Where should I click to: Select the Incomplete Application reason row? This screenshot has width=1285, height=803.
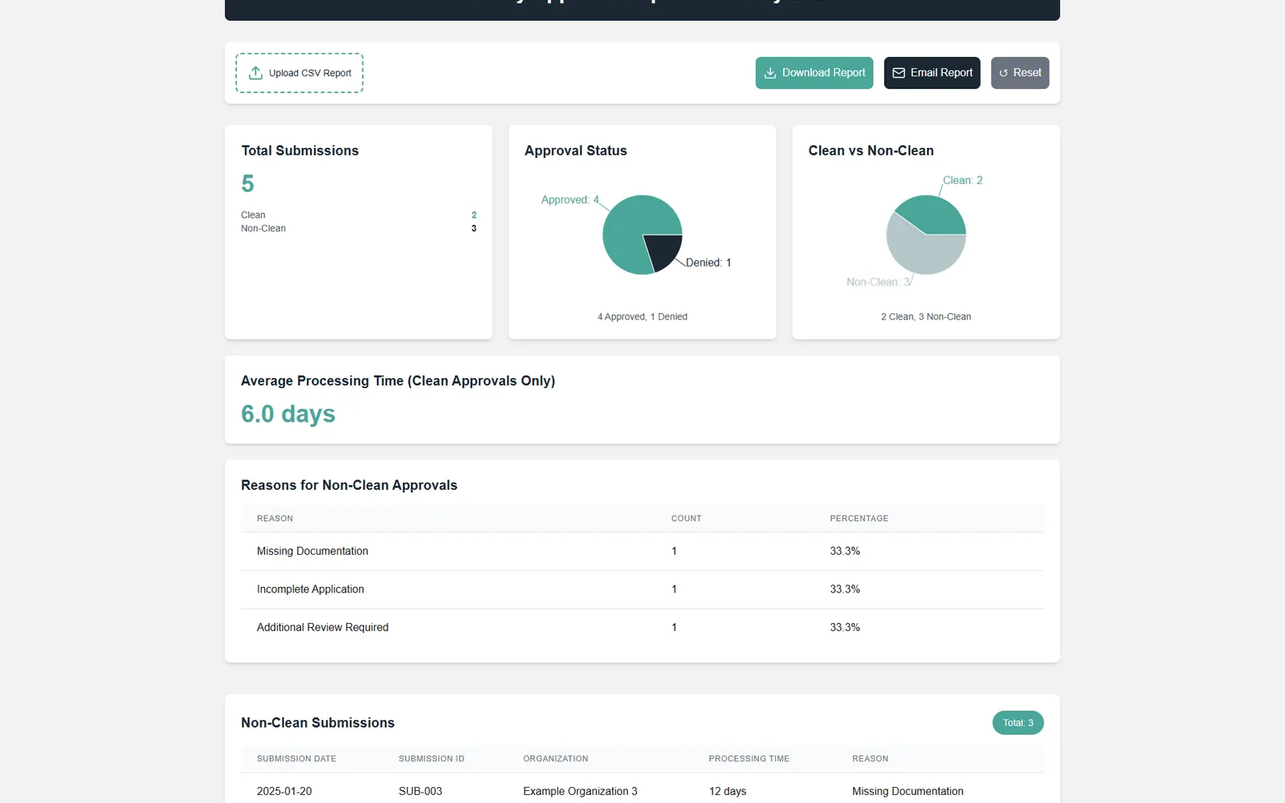click(x=642, y=590)
